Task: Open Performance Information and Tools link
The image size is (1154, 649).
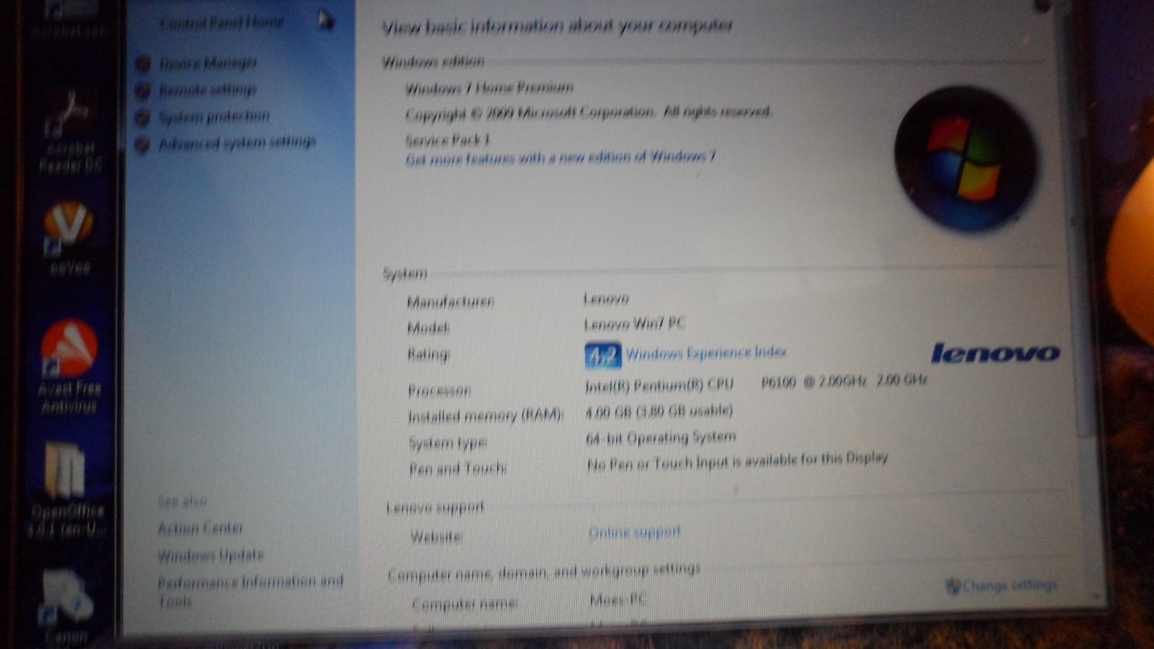Action: (x=250, y=591)
